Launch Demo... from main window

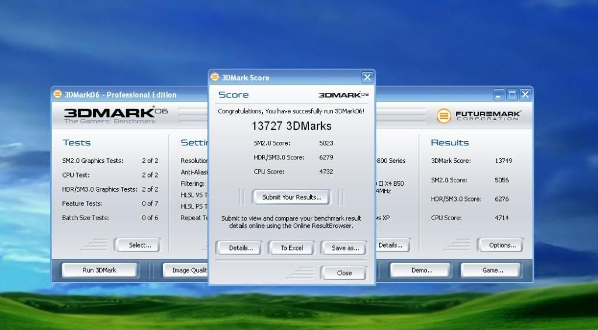(420, 270)
